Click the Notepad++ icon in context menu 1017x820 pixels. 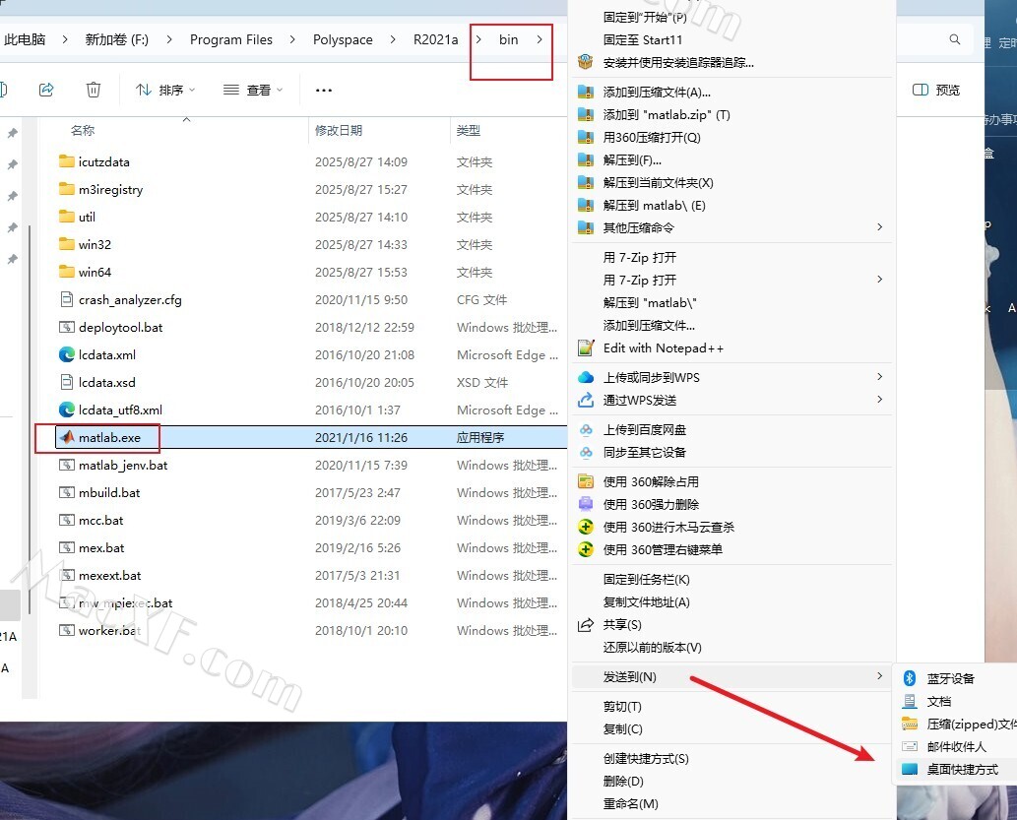586,348
